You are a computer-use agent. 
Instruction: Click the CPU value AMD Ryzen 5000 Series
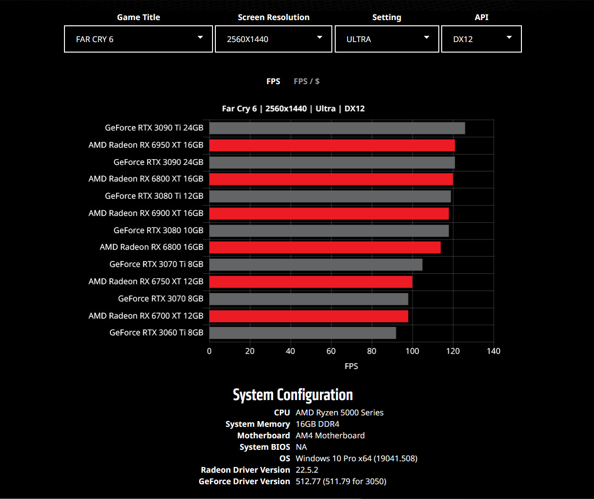[x=339, y=413]
